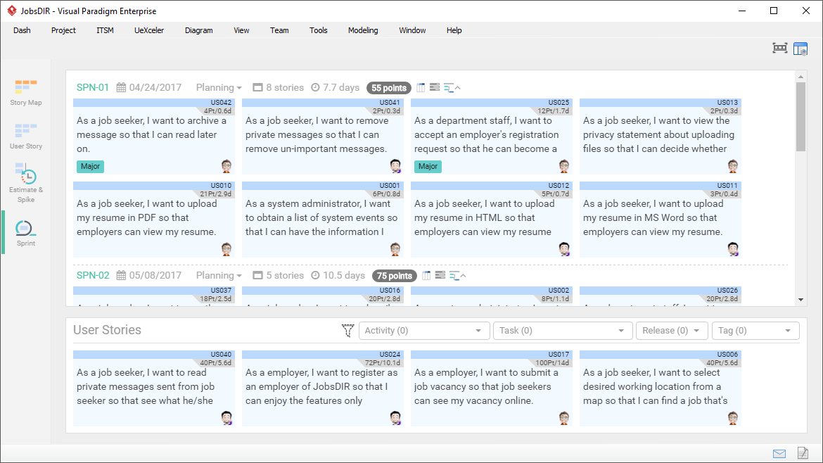
Task: Open the Modeling menu
Action: point(363,30)
